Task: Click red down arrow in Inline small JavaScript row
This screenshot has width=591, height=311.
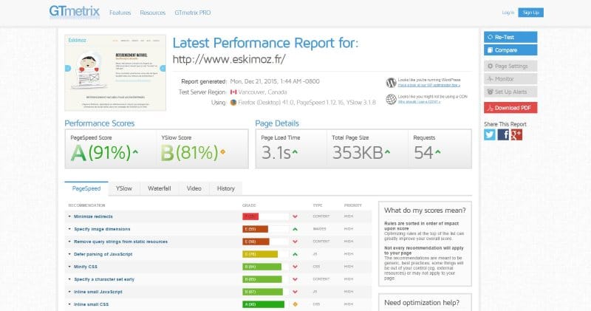Action: [x=295, y=292]
